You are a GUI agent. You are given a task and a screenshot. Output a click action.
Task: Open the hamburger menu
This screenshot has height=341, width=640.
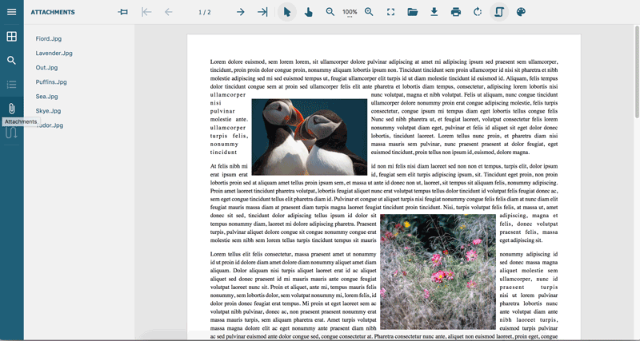point(12,12)
